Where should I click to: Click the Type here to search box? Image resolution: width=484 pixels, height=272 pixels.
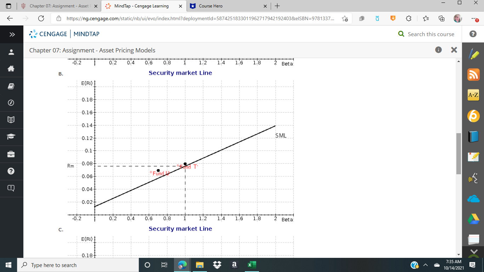click(78, 265)
